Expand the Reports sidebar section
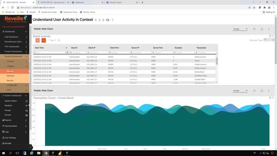Image resolution: width=277 pixels, height=156 pixels. pyautogui.click(x=26, y=120)
